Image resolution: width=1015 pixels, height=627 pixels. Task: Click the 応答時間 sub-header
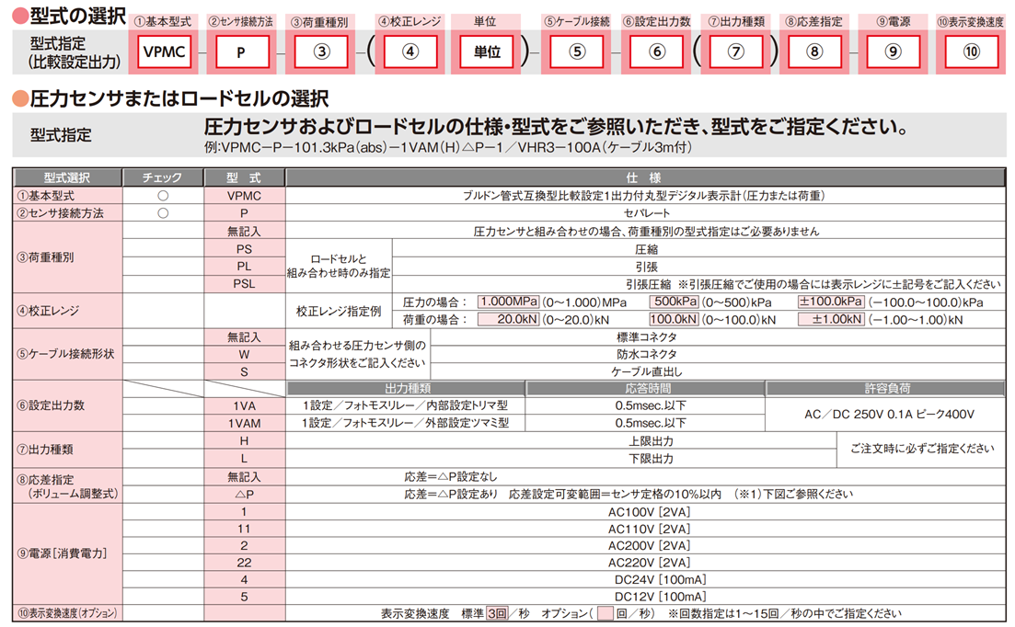tap(645, 389)
